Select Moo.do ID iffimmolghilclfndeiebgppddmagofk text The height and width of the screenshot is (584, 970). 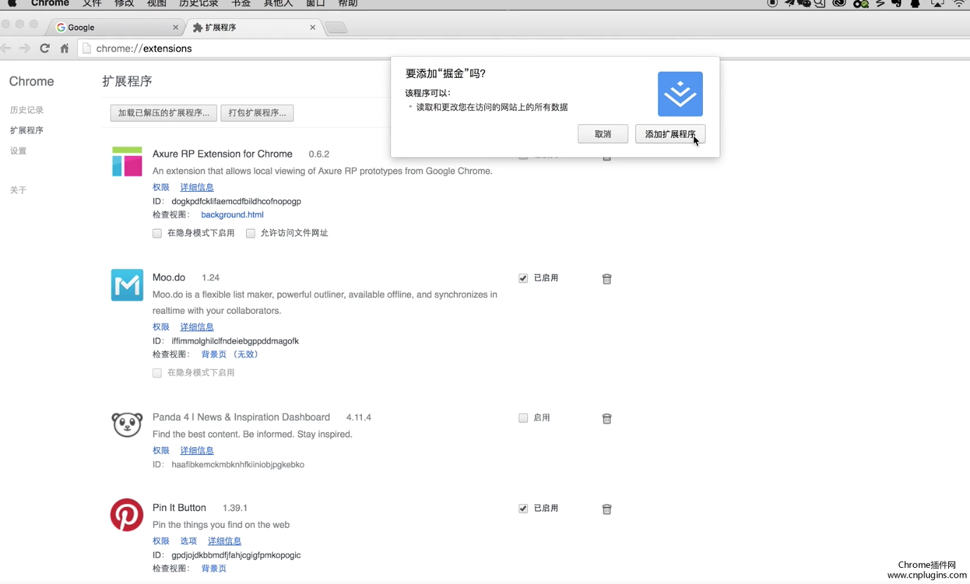pos(235,341)
